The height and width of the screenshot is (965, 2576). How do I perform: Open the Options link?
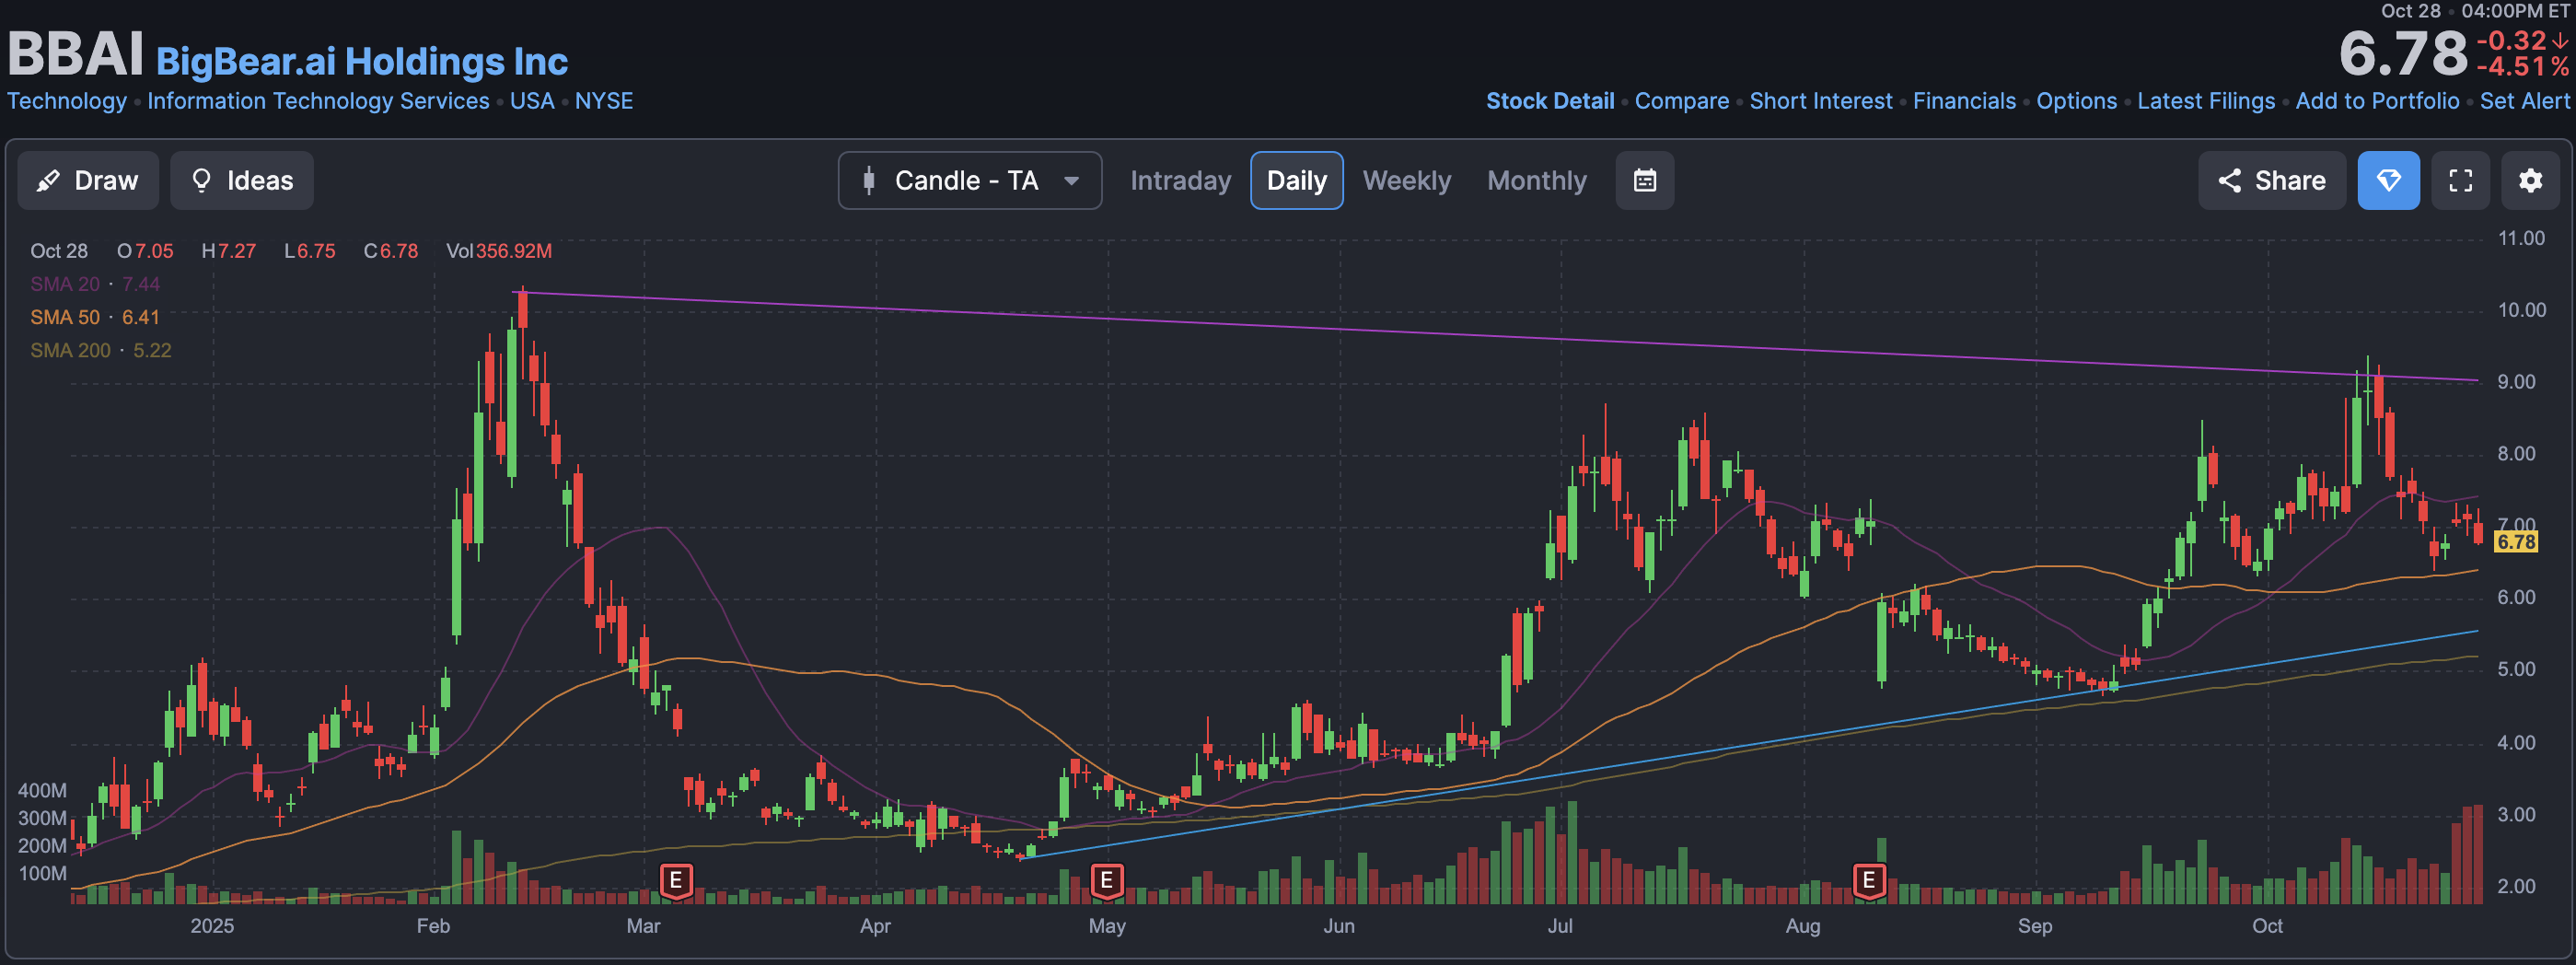click(x=2076, y=101)
